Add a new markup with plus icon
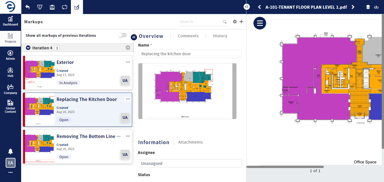384x182 pixels. pyautogui.click(x=241, y=22)
